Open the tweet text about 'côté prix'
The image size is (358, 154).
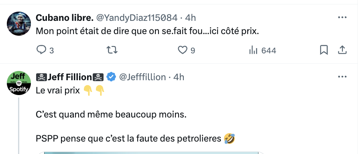coord(147,32)
